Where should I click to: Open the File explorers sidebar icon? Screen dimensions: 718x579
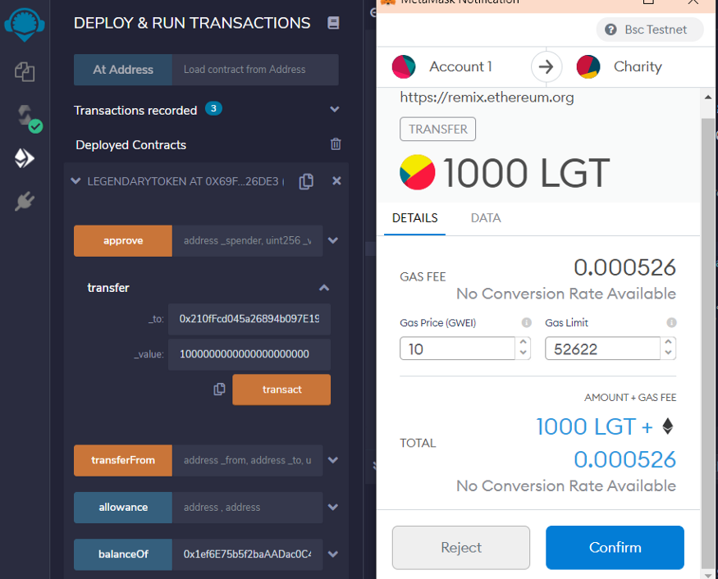(x=25, y=72)
